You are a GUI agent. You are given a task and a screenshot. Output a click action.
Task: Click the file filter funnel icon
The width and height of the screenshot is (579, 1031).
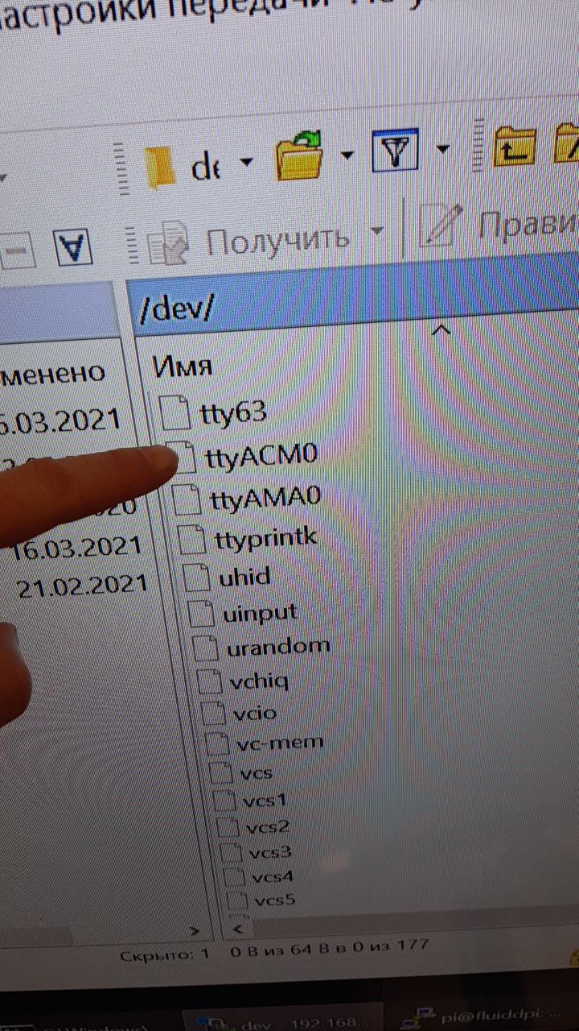(x=395, y=151)
